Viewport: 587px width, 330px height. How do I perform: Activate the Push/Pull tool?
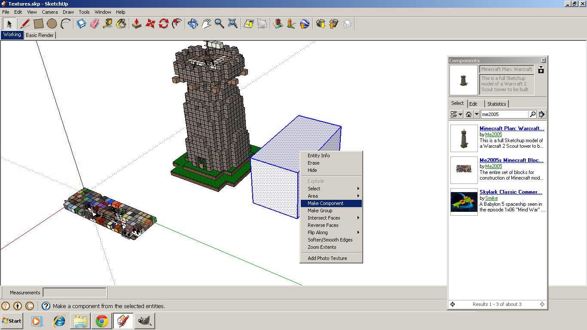137,24
